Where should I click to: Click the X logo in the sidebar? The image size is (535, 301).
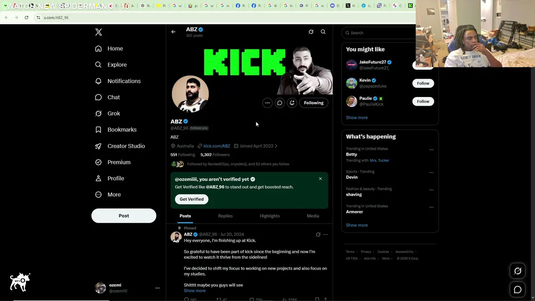[x=99, y=32]
